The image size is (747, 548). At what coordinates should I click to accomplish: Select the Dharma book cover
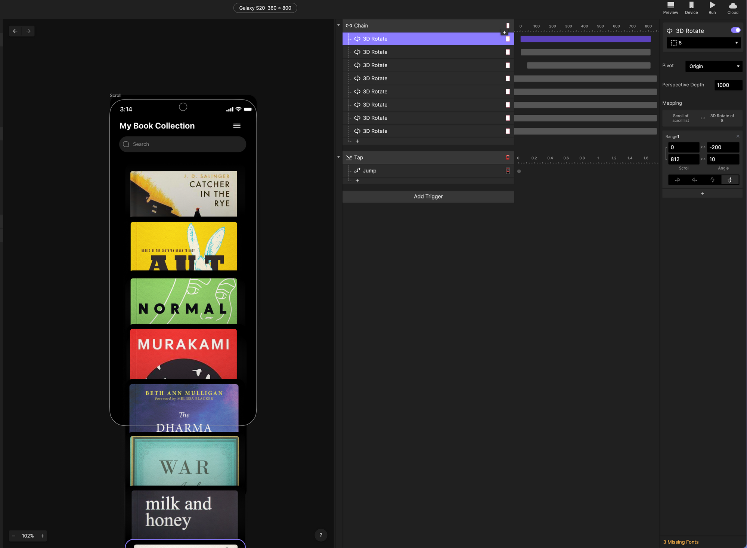pos(184,408)
